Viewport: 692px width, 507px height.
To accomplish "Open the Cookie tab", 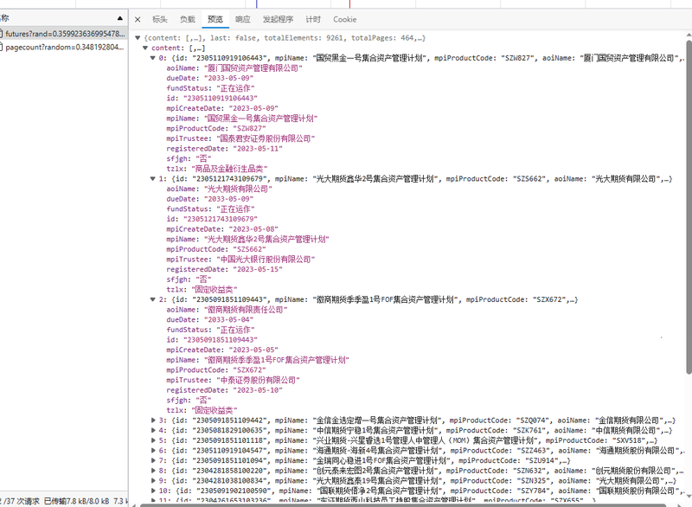I will pos(344,19).
